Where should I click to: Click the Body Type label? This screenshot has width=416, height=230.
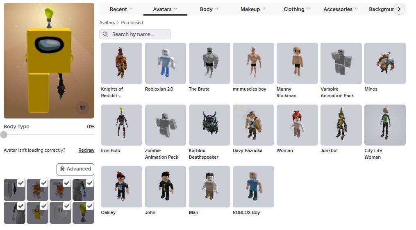16,127
